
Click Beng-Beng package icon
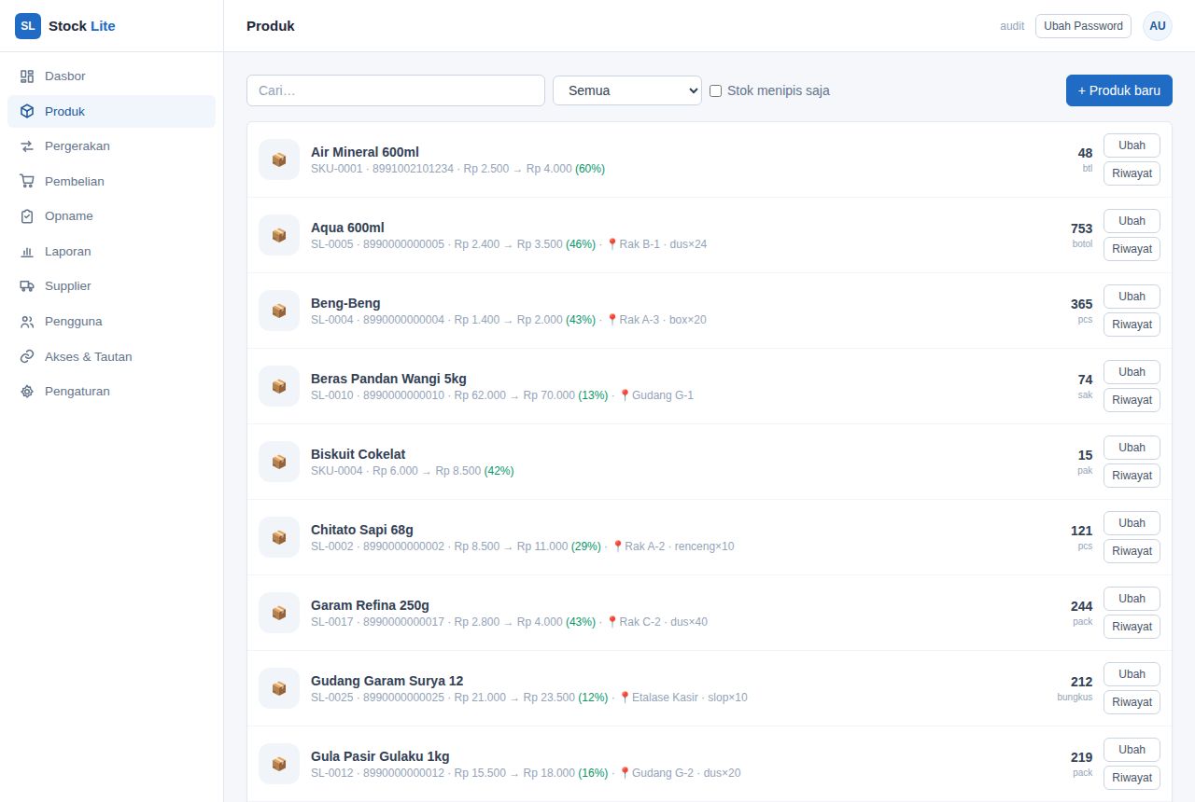[279, 311]
